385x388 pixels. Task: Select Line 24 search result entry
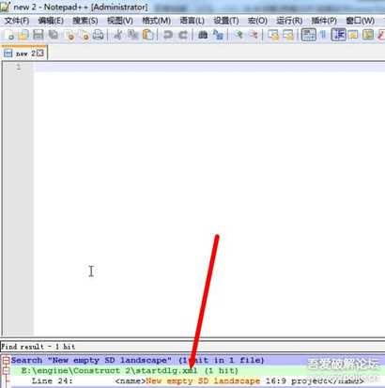point(197,381)
